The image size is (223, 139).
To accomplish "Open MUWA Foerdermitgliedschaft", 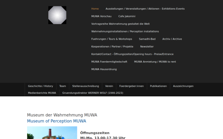I will pyautogui.click(x=109, y=62).
